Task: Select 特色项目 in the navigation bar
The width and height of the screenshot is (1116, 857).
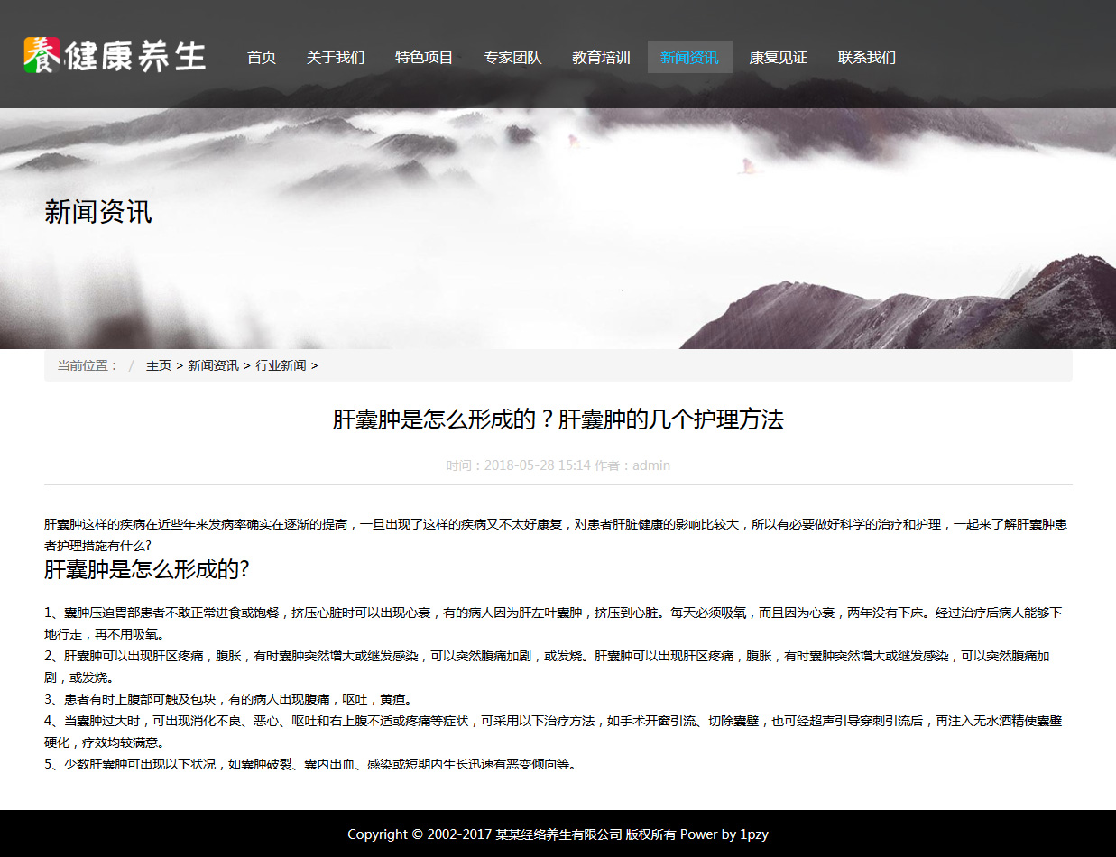Action: 424,58
